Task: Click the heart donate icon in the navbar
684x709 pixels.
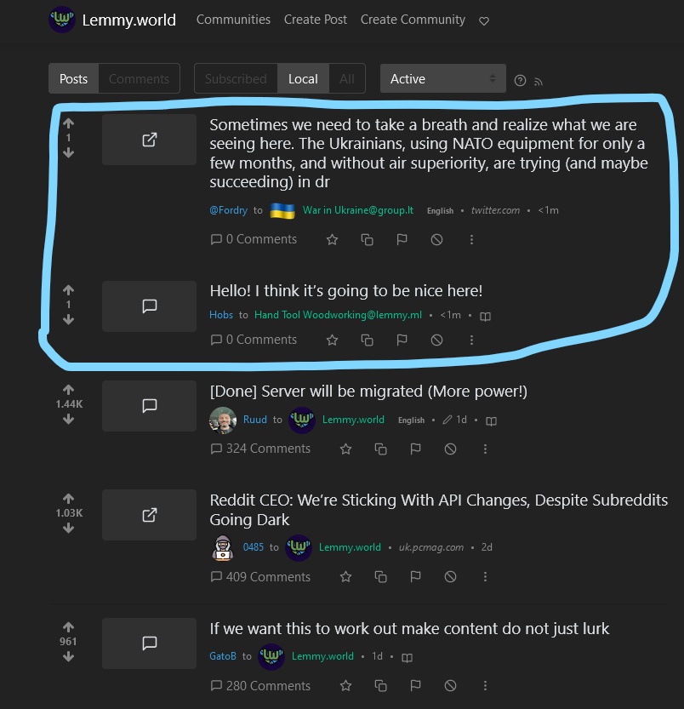Action: pyautogui.click(x=484, y=20)
